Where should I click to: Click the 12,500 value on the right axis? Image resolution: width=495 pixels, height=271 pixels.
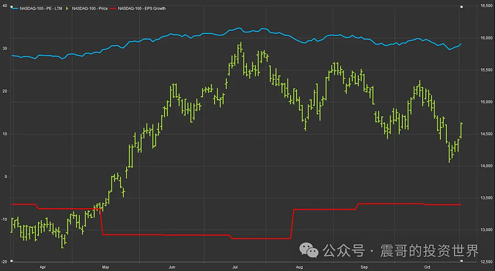[x=486, y=262]
